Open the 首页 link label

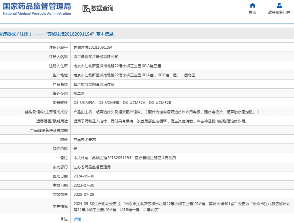pos(252,12)
